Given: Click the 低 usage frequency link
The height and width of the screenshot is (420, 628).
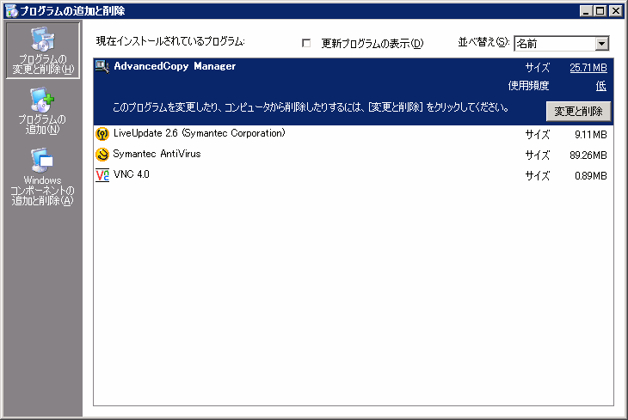Looking at the screenshot, I should (x=601, y=86).
